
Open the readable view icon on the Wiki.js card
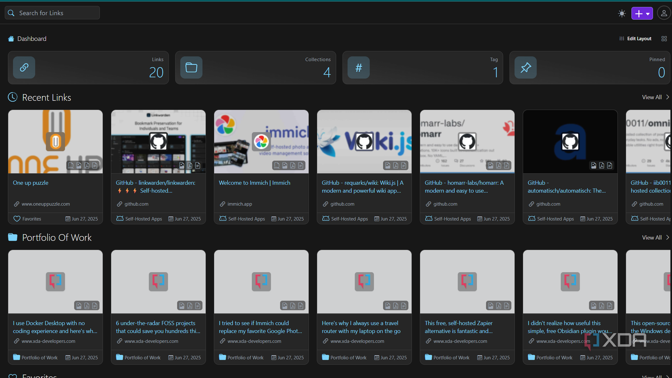tap(404, 165)
